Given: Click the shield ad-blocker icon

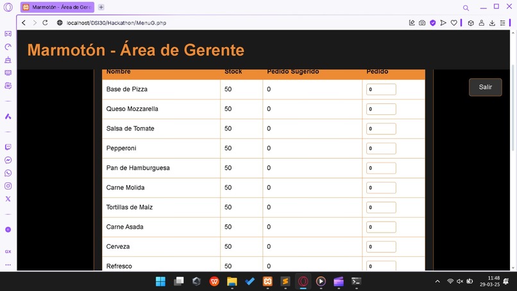Looking at the screenshot, I should coord(432,22).
